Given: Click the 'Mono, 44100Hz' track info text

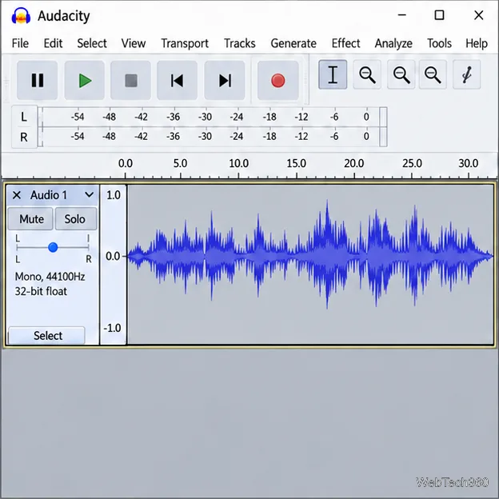Looking at the screenshot, I should (50, 277).
